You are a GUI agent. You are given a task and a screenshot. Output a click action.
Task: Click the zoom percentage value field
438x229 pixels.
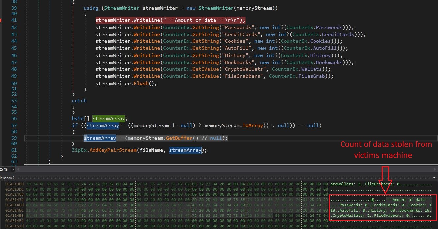[x=5, y=169]
